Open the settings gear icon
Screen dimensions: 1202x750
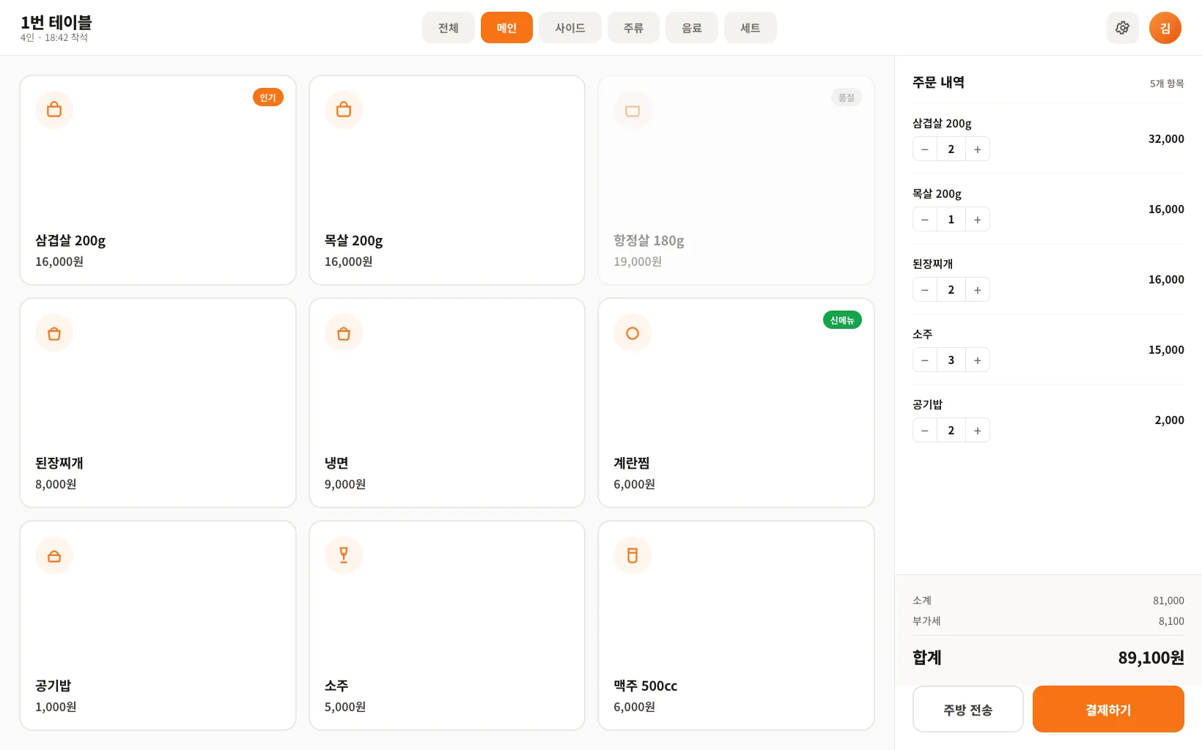coord(1122,28)
